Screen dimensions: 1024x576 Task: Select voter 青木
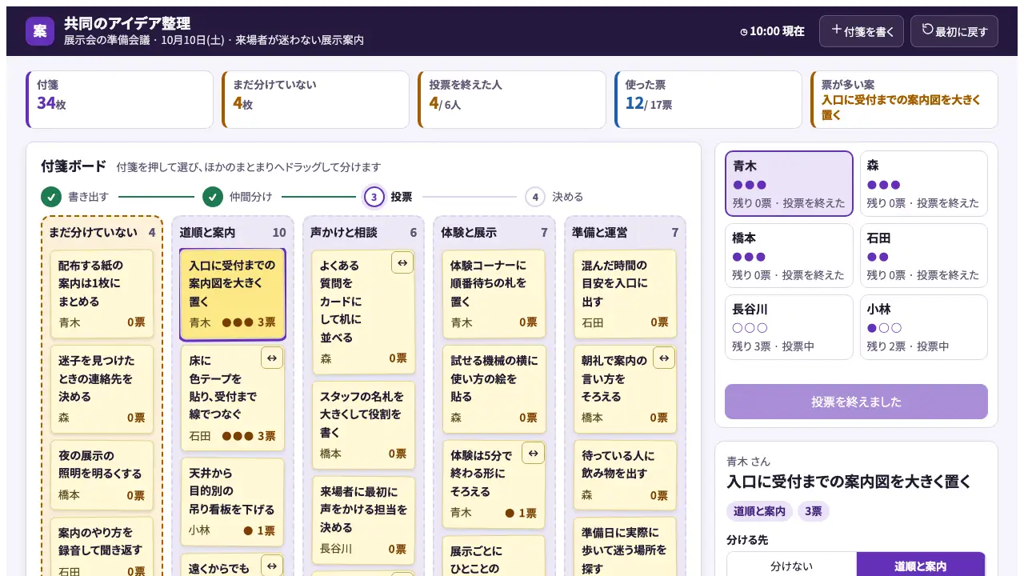pyautogui.click(x=789, y=183)
